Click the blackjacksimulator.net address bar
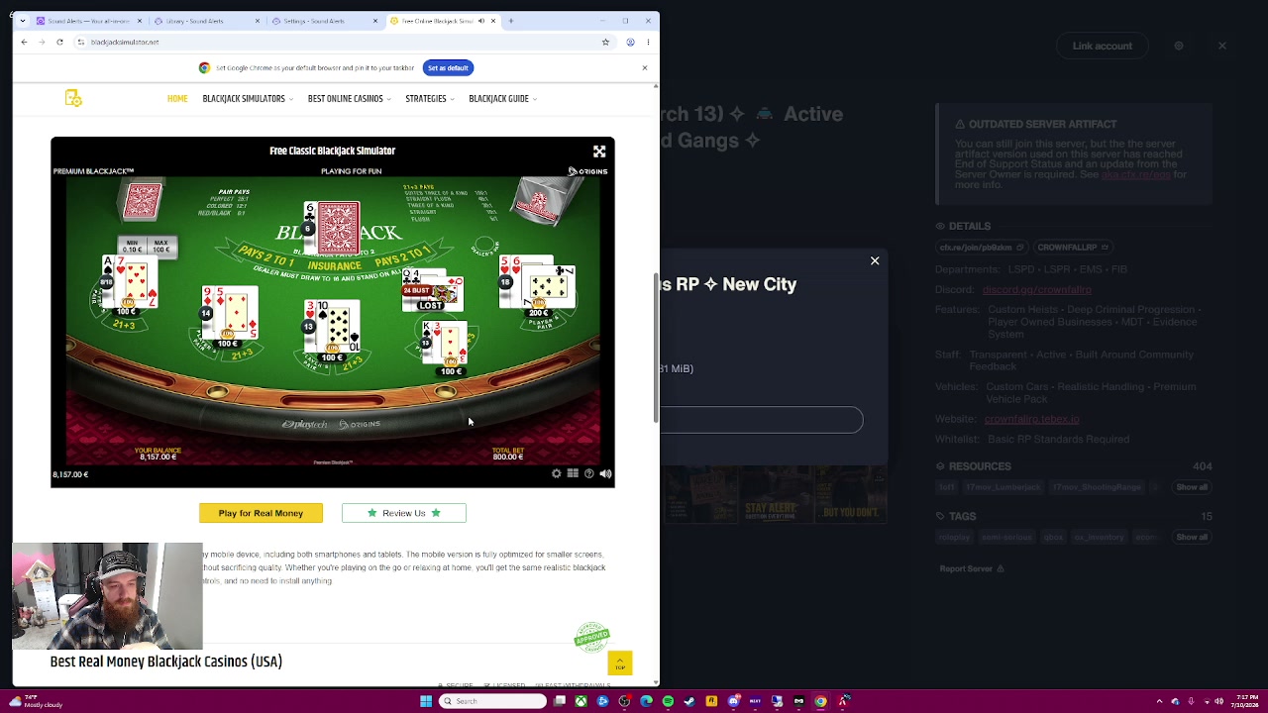The width and height of the screenshot is (1268, 713). [x=337, y=43]
